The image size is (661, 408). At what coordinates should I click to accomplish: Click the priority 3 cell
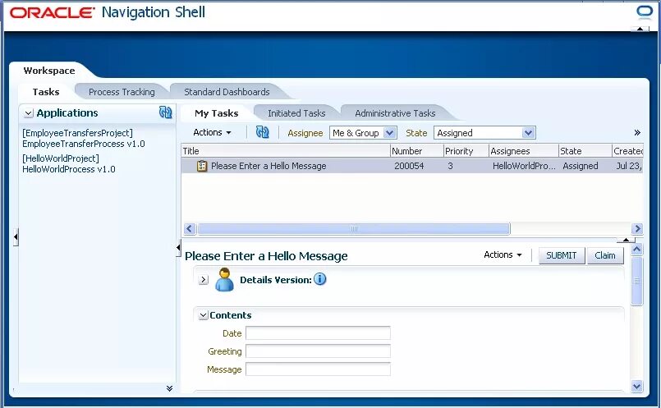450,166
